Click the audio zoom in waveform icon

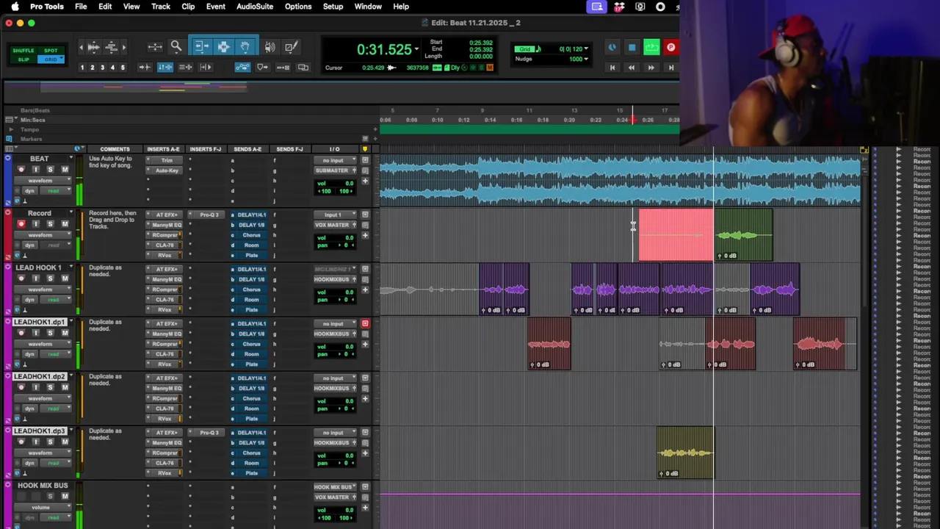pos(93,47)
